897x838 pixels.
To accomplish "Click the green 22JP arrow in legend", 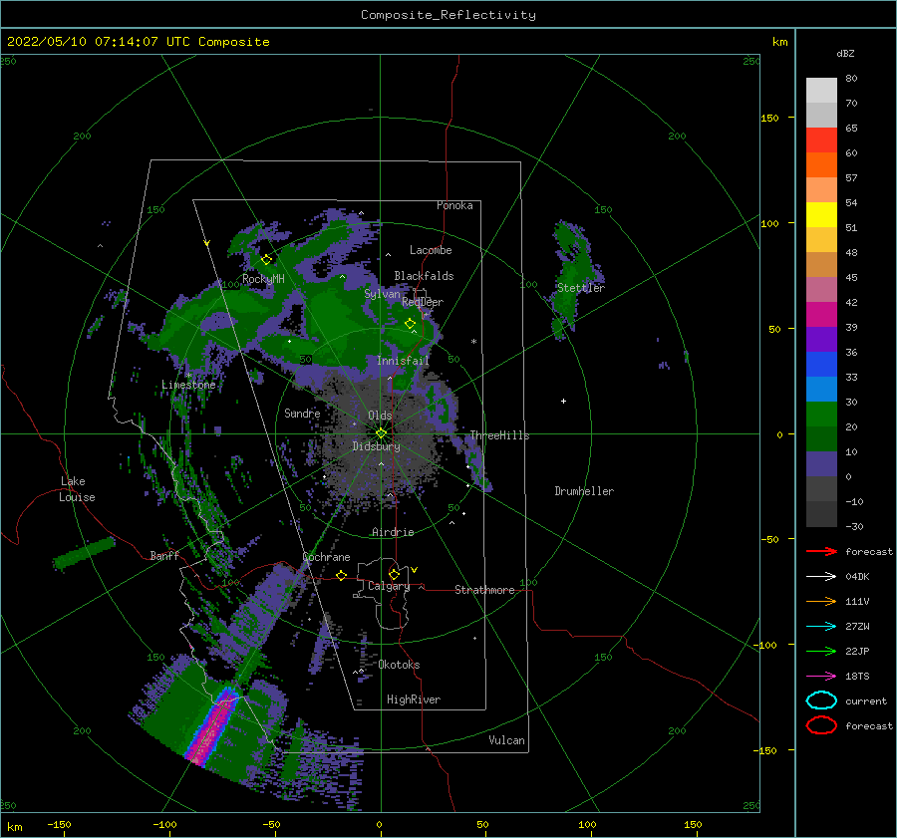I will pyautogui.click(x=821, y=651).
